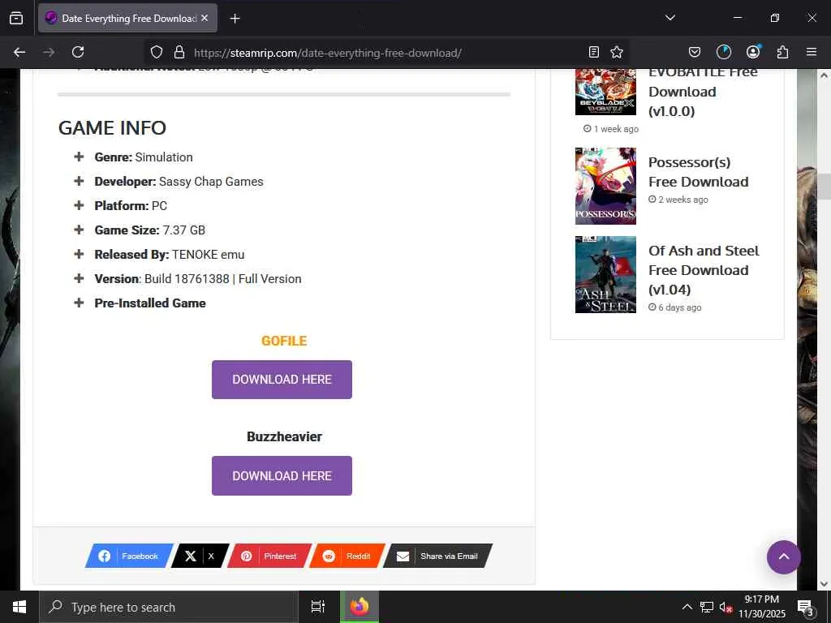Share the post on X
The width and height of the screenshot is (831, 623).
pos(200,556)
